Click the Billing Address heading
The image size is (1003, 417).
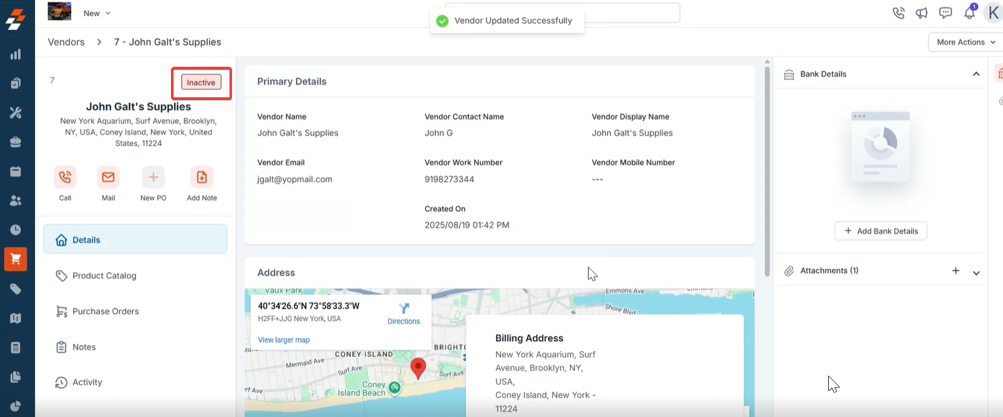(529, 338)
